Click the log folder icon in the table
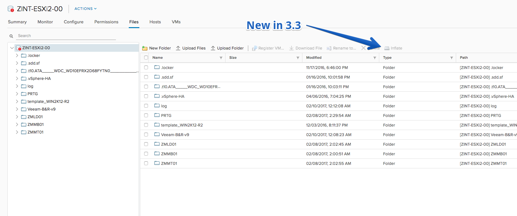Screen dimensions: 517x216 [157, 106]
